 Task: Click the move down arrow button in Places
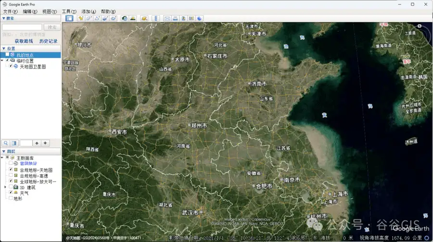(45, 143)
